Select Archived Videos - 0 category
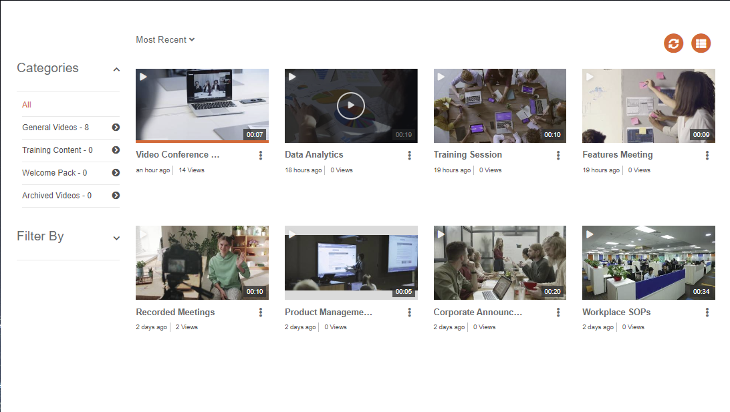730x412 pixels. coord(57,196)
